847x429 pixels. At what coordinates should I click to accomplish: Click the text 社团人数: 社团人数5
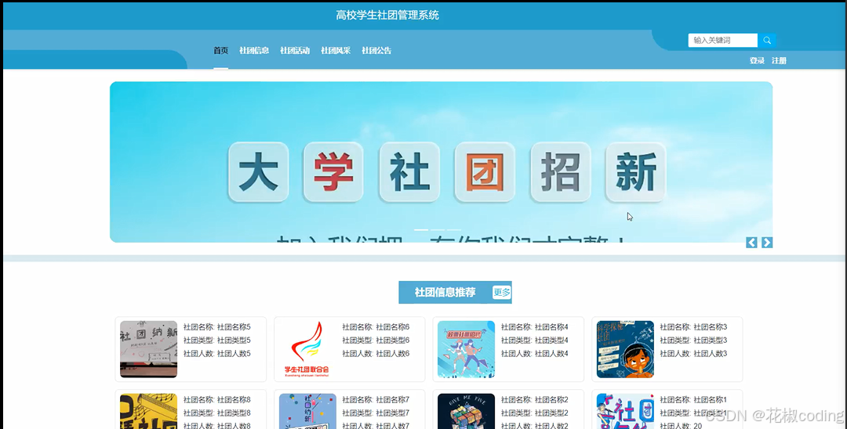216,354
